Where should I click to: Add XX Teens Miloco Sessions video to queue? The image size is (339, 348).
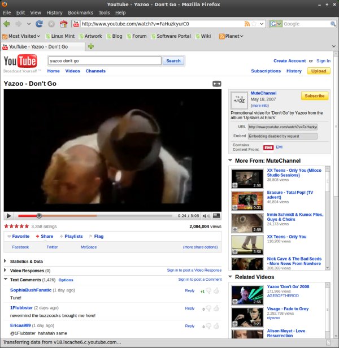click(x=235, y=185)
